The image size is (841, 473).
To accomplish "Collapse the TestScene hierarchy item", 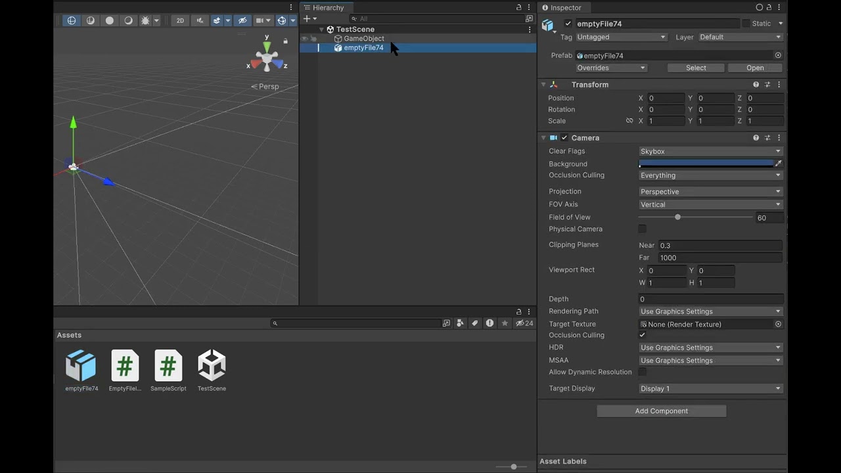I will pyautogui.click(x=321, y=29).
